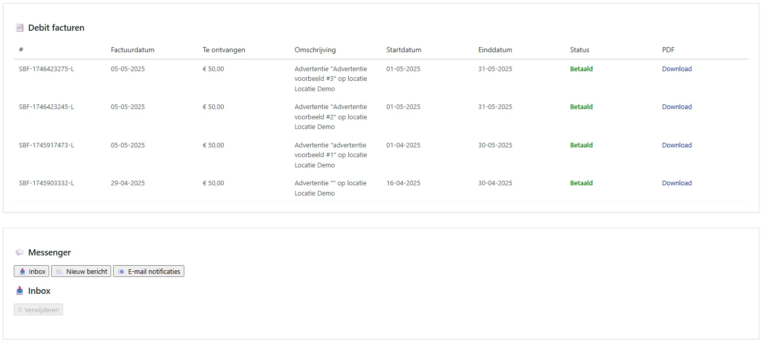The height and width of the screenshot is (344, 763).
Task: Click the trash icon on Verwijderen button
Action: [x=20, y=310]
